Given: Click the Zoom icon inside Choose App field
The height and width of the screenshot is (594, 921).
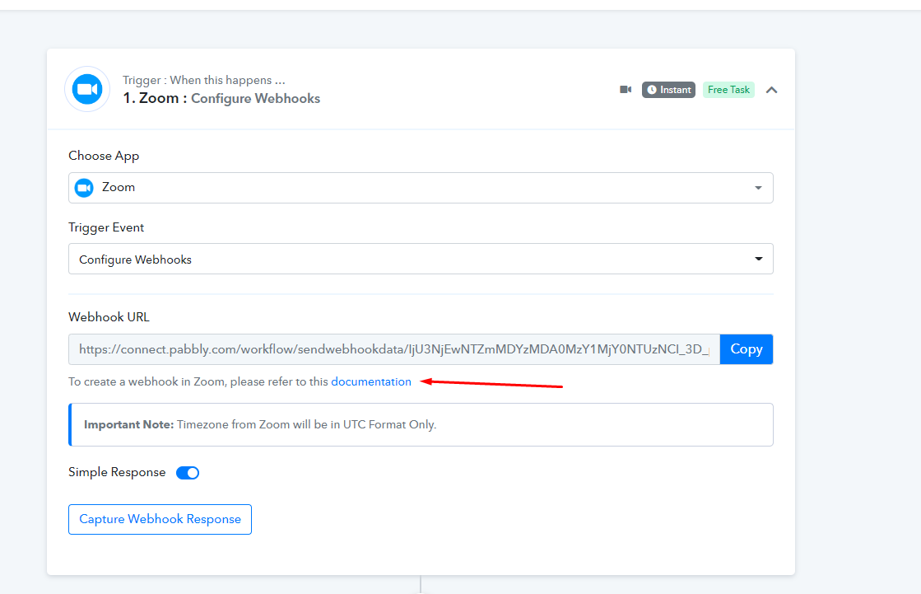Looking at the screenshot, I should pos(84,188).
